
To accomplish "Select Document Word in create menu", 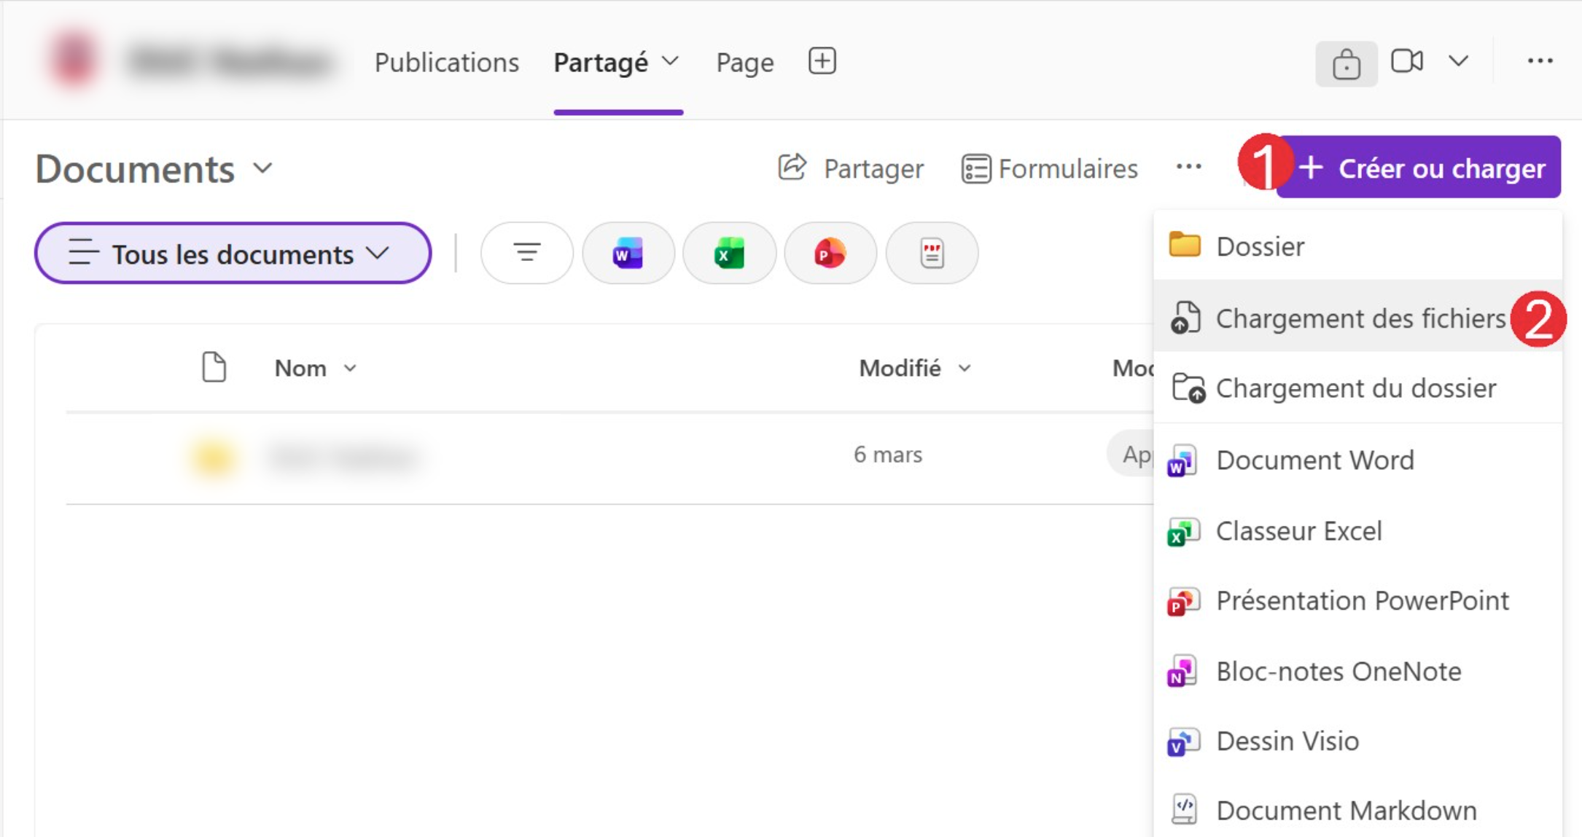I will pyautogui.click(x=1357, y=460).
